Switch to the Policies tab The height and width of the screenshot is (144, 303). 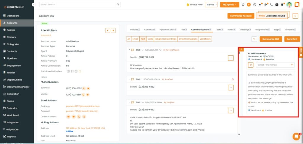(135, 30)
